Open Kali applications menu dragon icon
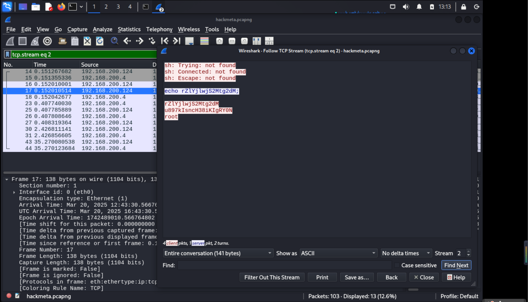 (7, 6)
